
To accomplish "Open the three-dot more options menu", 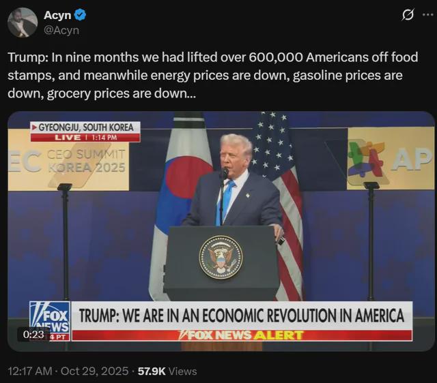I will click(x=428, y=15).
